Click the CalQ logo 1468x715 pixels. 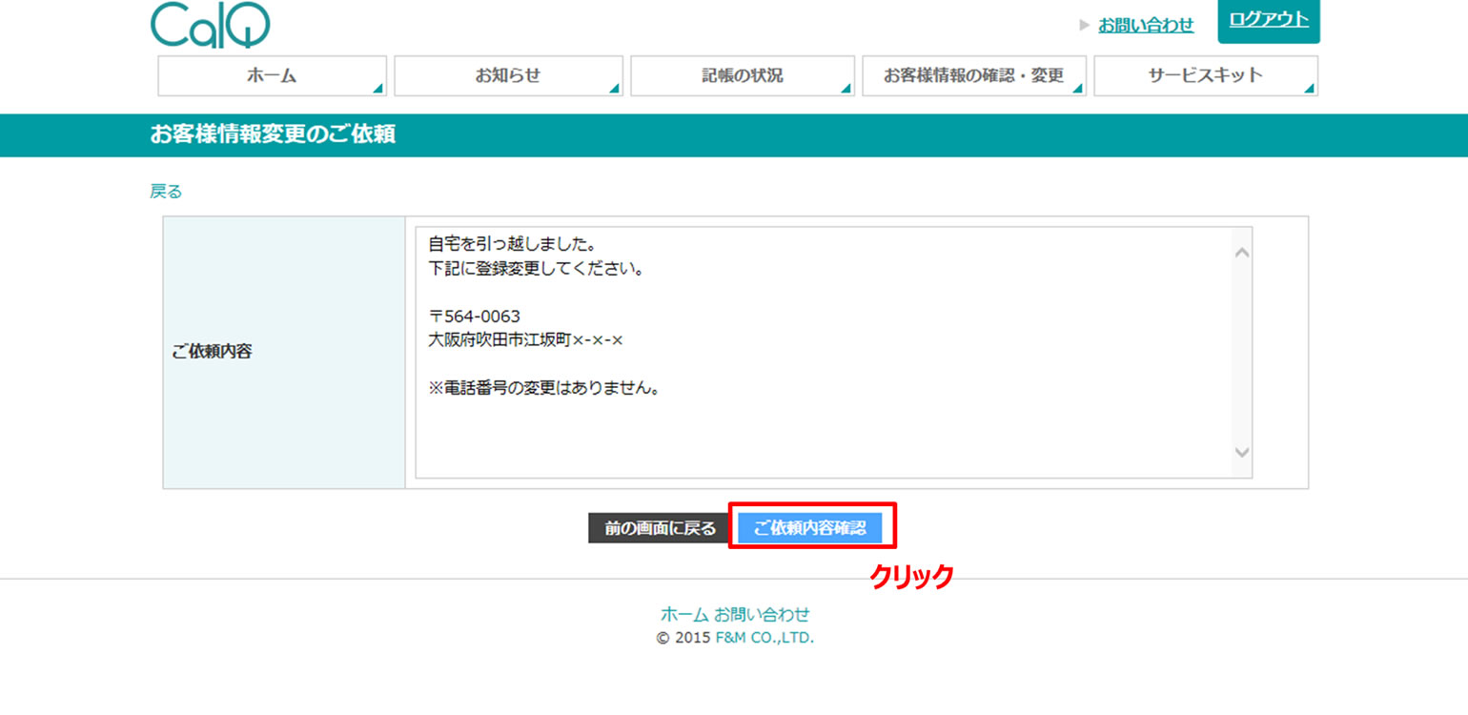pos(210,24)
